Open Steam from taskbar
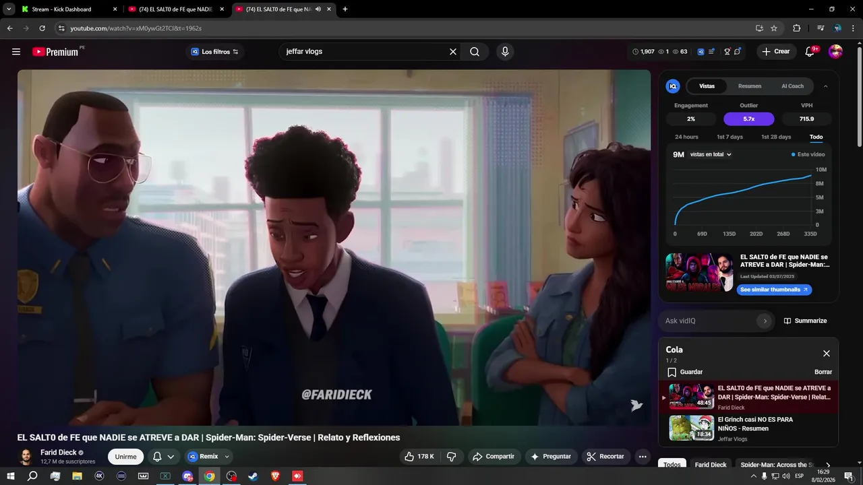This screenshot has width=863, height=485. 253,476
